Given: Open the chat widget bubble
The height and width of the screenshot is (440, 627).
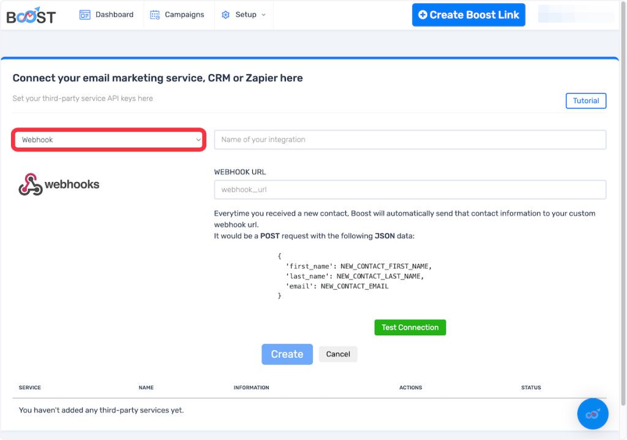Looking at the screenshot, I should tap(592, 414).
